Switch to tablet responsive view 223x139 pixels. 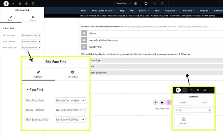tap(154, 3)
